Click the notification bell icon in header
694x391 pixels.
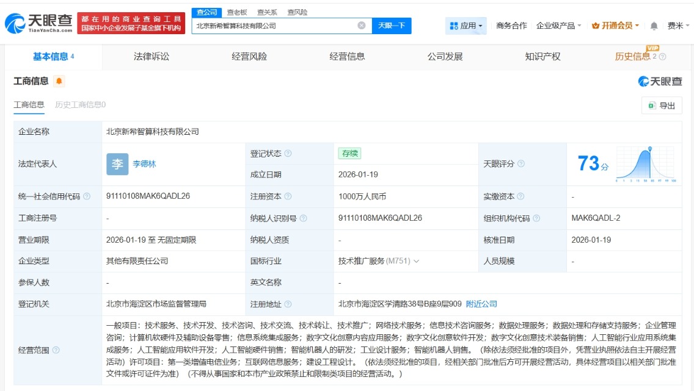(x=654, y=26)
